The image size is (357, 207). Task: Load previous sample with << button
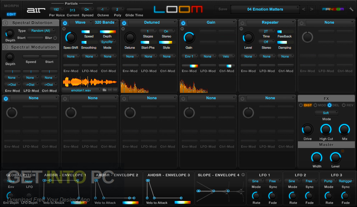(110, 90)
